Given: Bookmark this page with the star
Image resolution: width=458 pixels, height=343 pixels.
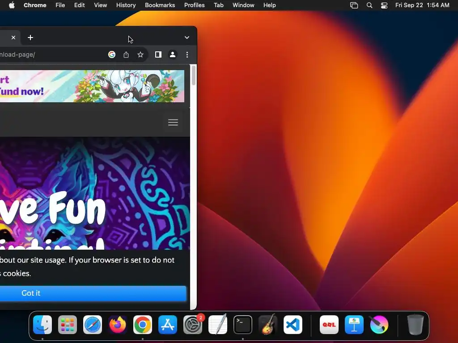Looking at the screenshot, I should (x=140, y=54).
